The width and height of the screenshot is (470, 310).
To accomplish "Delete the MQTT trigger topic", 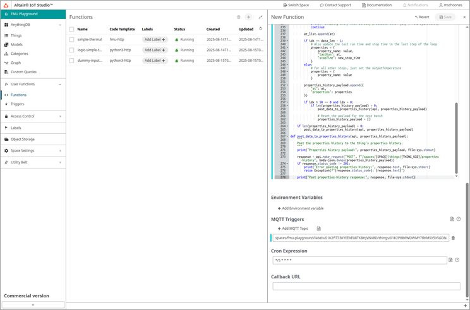I will pyautogui.click(x=453, y=238).
